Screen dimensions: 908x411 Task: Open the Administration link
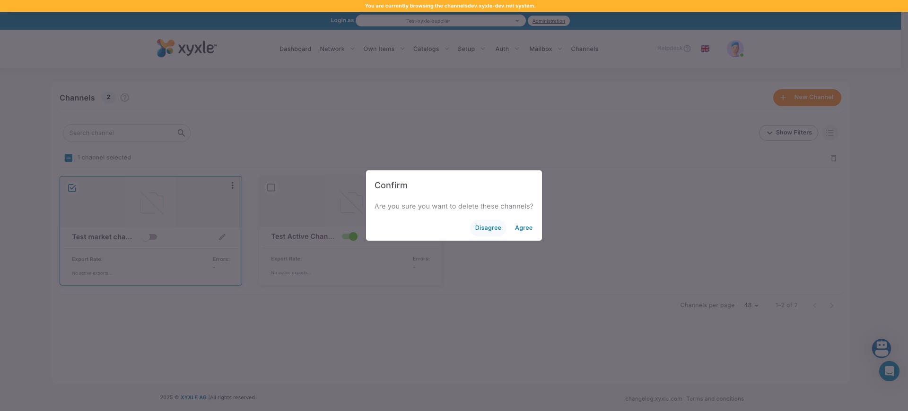(549, 21)
